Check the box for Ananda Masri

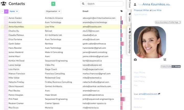tap(6, 22)
